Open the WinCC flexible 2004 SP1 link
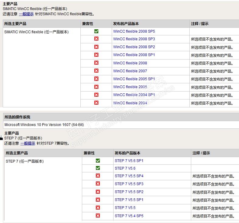The width and height of the screenshot is (239, 223). [x=134, y=95]
